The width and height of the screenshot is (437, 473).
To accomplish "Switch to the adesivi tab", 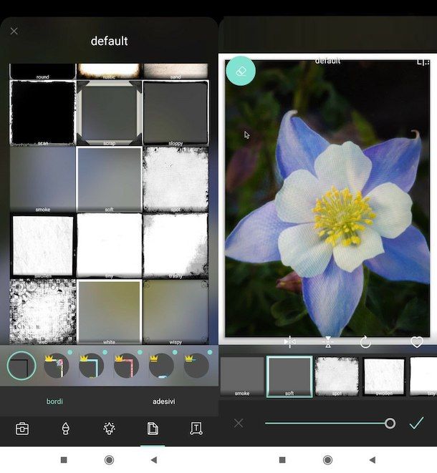I will (163, 401).
